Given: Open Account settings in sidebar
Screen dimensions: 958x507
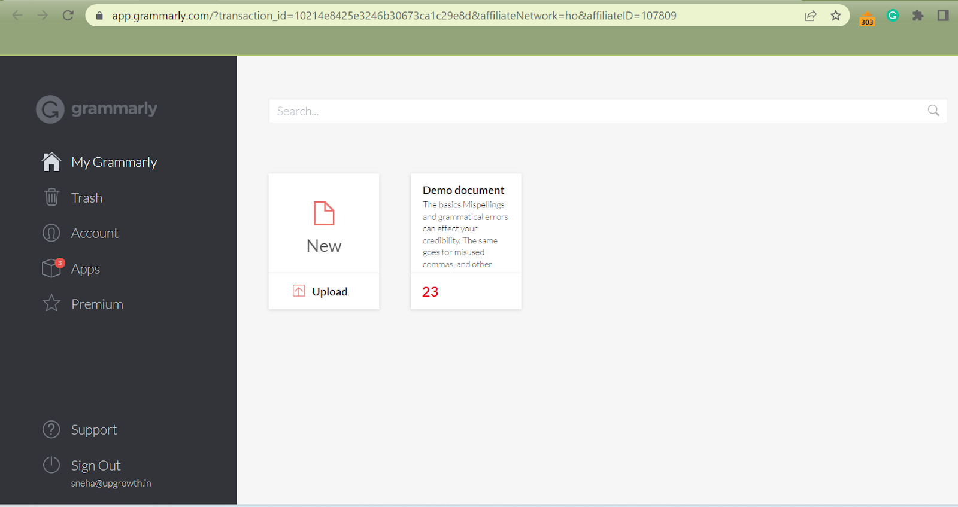Looking at the screenshot, I should (x=95, y=233).
